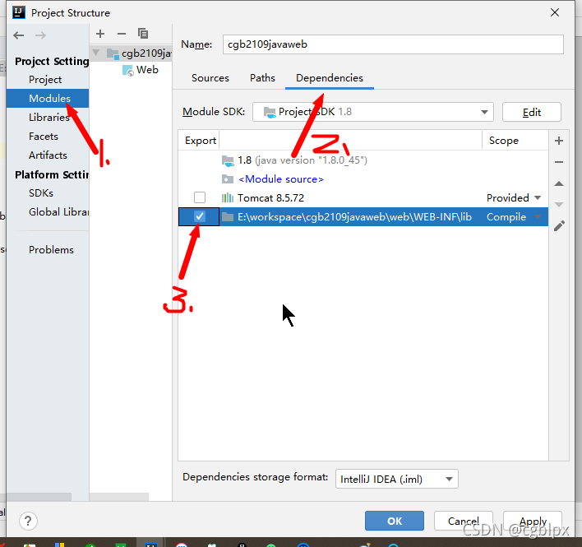The width and height of the screenshot is (582, 547).
Task: Uncheck export for WEB-INF\lib dependency
Action: 200,216
